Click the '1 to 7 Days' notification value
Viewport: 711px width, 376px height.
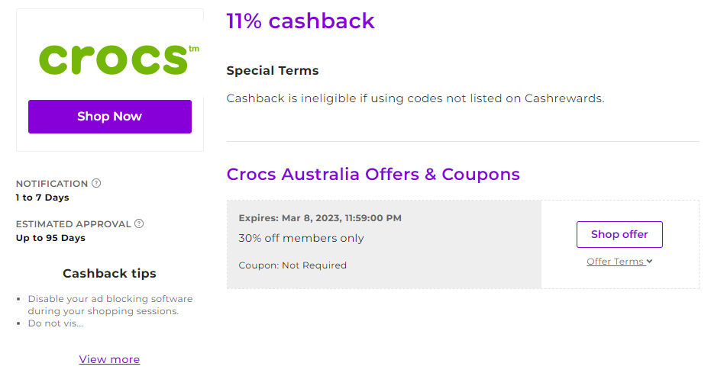42,198
